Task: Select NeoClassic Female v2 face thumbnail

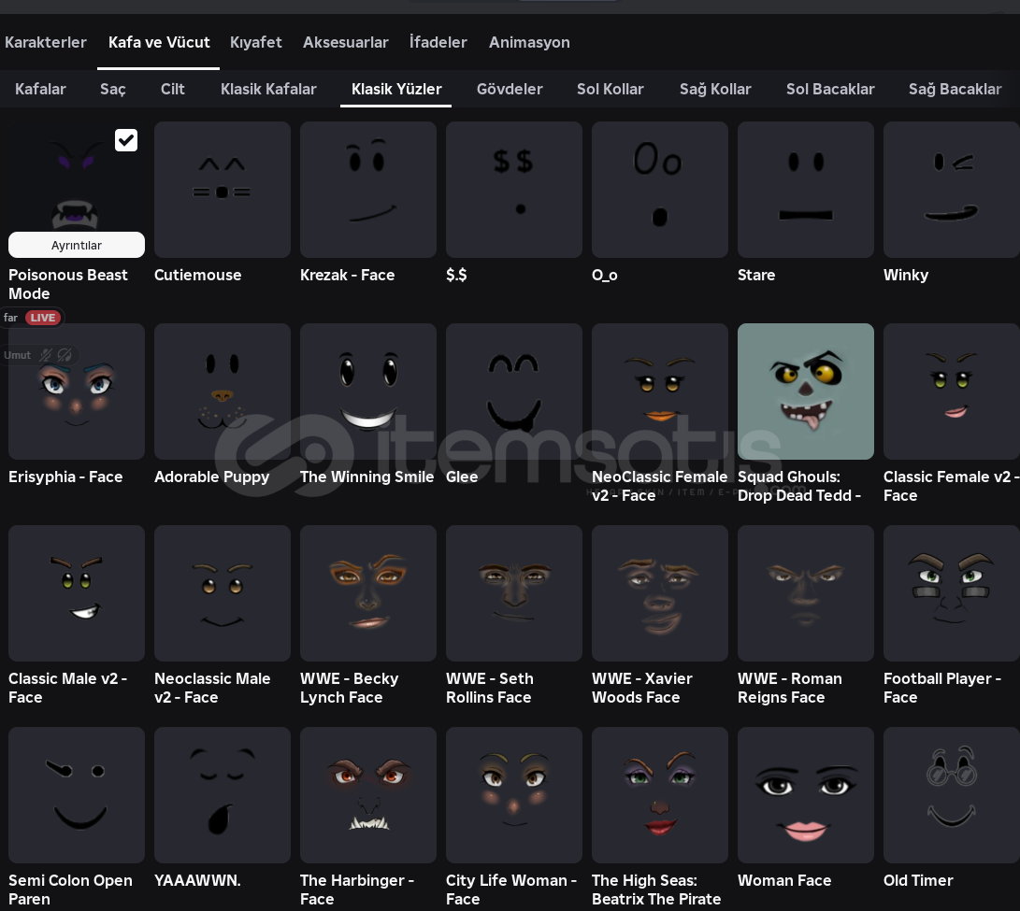Action: 660,391
